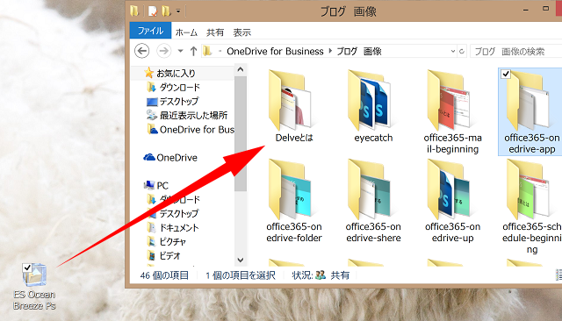
Task: Refresh the folder view
Action: point(462,52)
